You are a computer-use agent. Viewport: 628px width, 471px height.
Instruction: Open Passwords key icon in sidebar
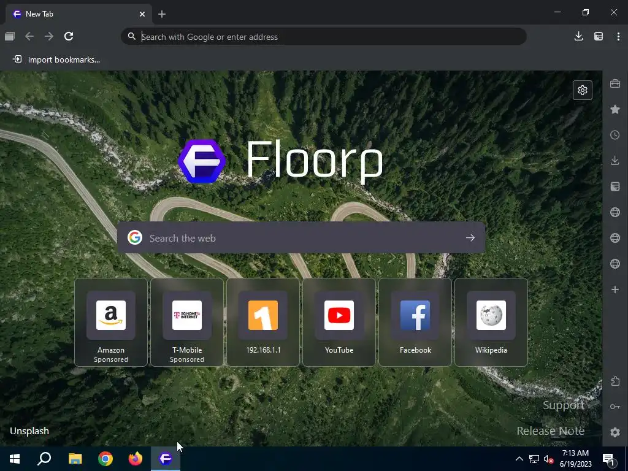pyautogui.click(x=615, y=407)
